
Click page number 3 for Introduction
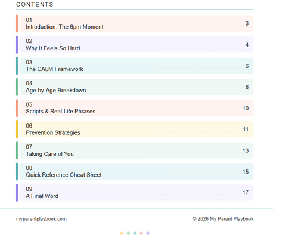coord(247,23)
